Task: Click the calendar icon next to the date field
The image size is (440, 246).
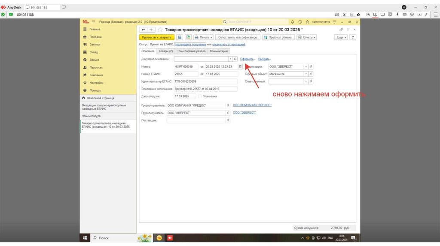Action: (x=241, y=66)
